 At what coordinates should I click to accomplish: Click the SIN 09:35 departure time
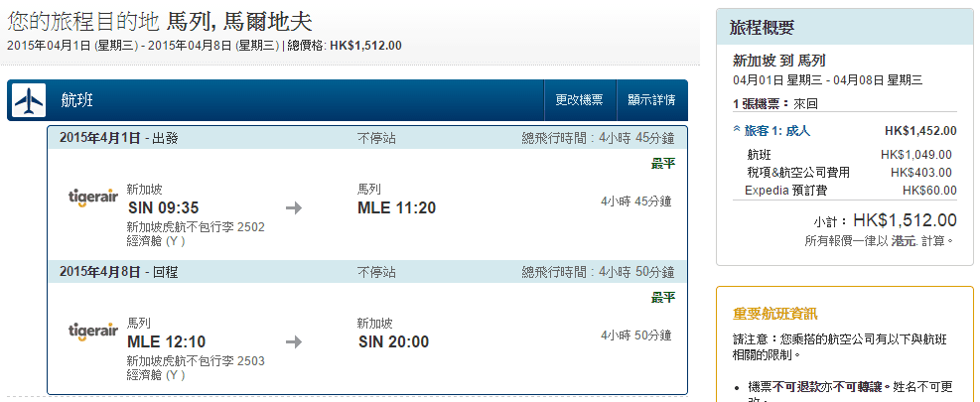[164, 207]
